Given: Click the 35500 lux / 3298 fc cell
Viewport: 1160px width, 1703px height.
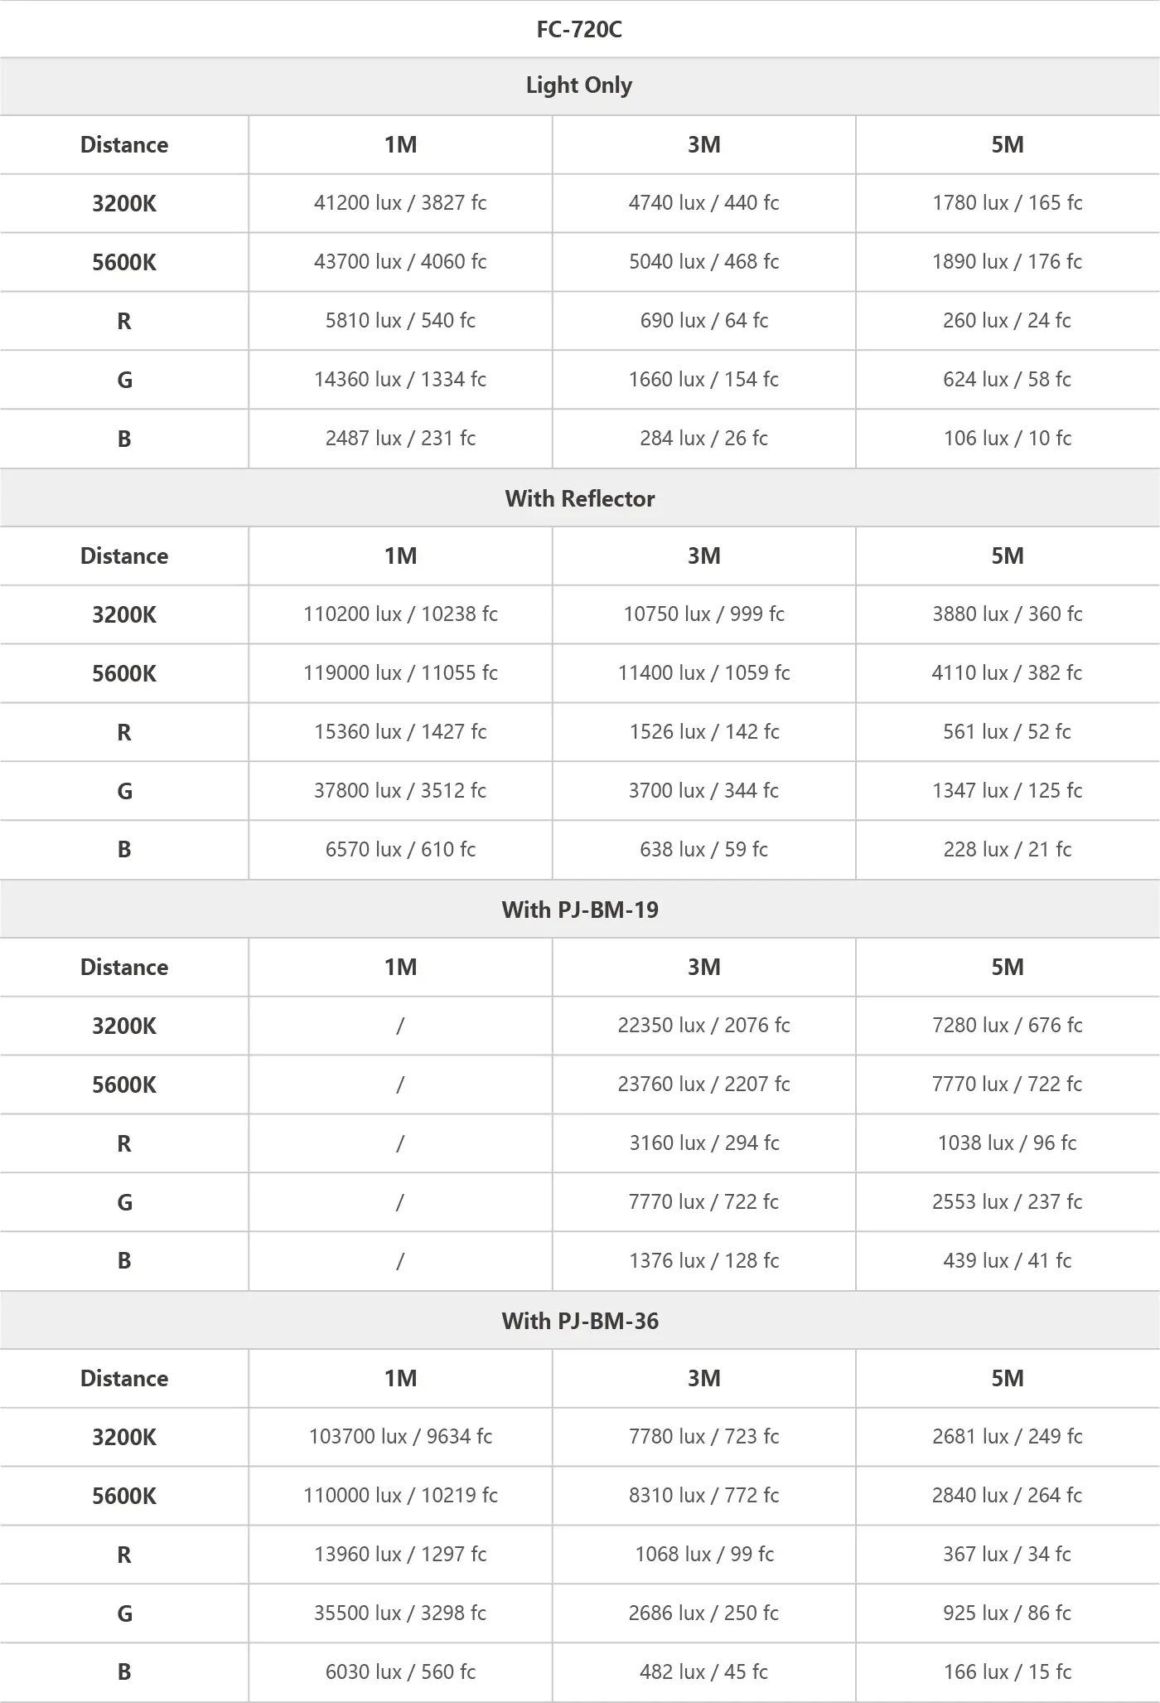Looking at the screenshot, I should [400, 1613].
